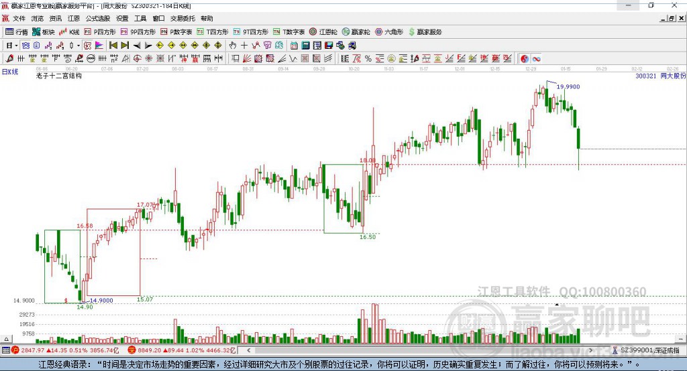This screenshot has width=687, height=371.
Task: Click the 9T四方形 T9 icon badge
Action: tap(237, 32)
